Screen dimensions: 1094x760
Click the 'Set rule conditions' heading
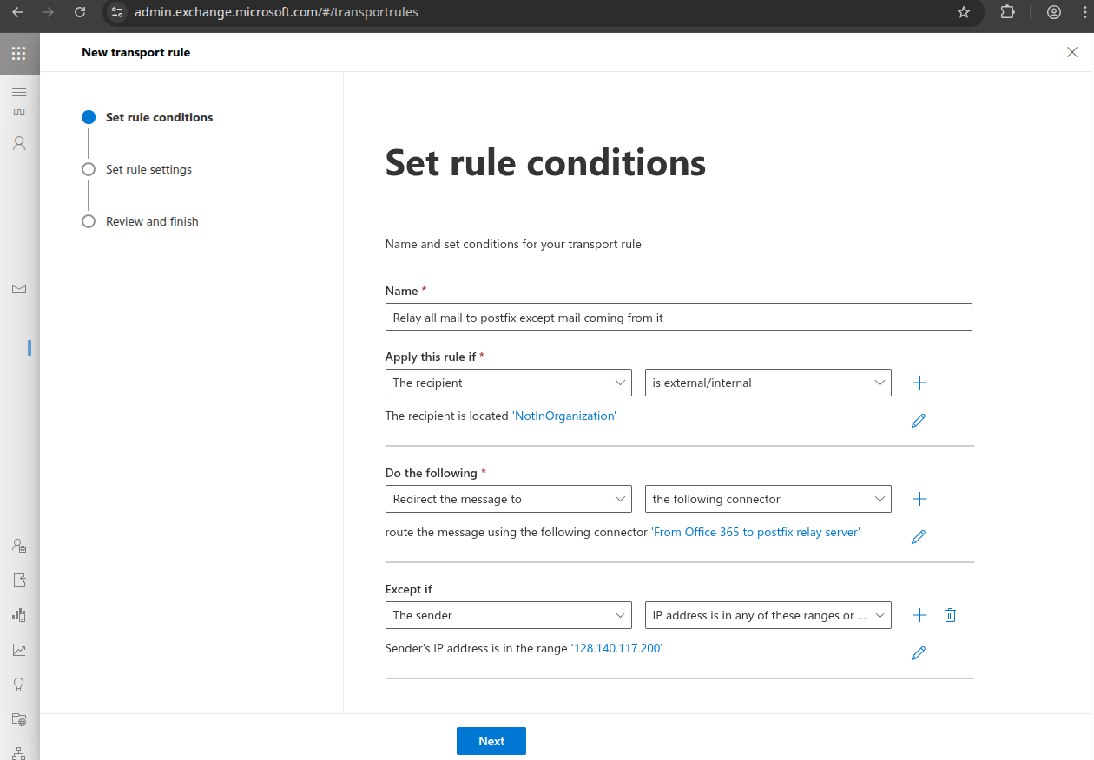(x=545, y=163)
